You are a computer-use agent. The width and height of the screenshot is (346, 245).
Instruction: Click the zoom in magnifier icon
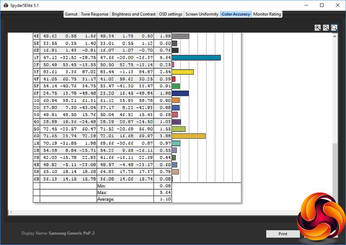pos(318,28)
